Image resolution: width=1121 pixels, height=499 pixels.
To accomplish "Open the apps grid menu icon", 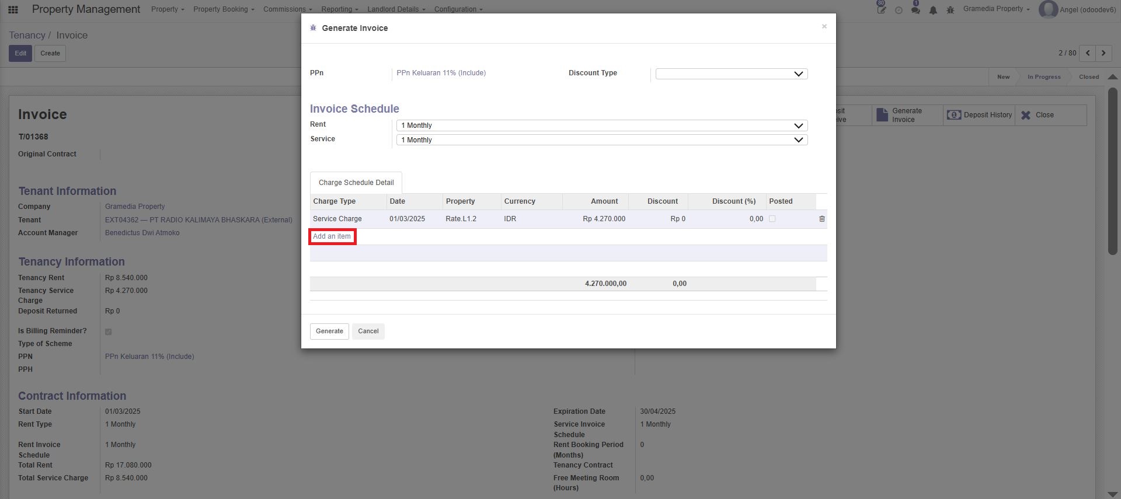I will tap(13, 9).
